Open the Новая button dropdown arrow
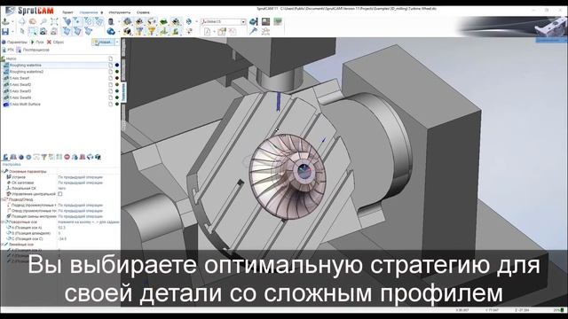568x319 pixels. pos(117,43)
